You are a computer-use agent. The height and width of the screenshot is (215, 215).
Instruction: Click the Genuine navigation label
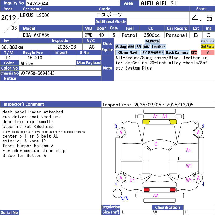click(207, 41)
